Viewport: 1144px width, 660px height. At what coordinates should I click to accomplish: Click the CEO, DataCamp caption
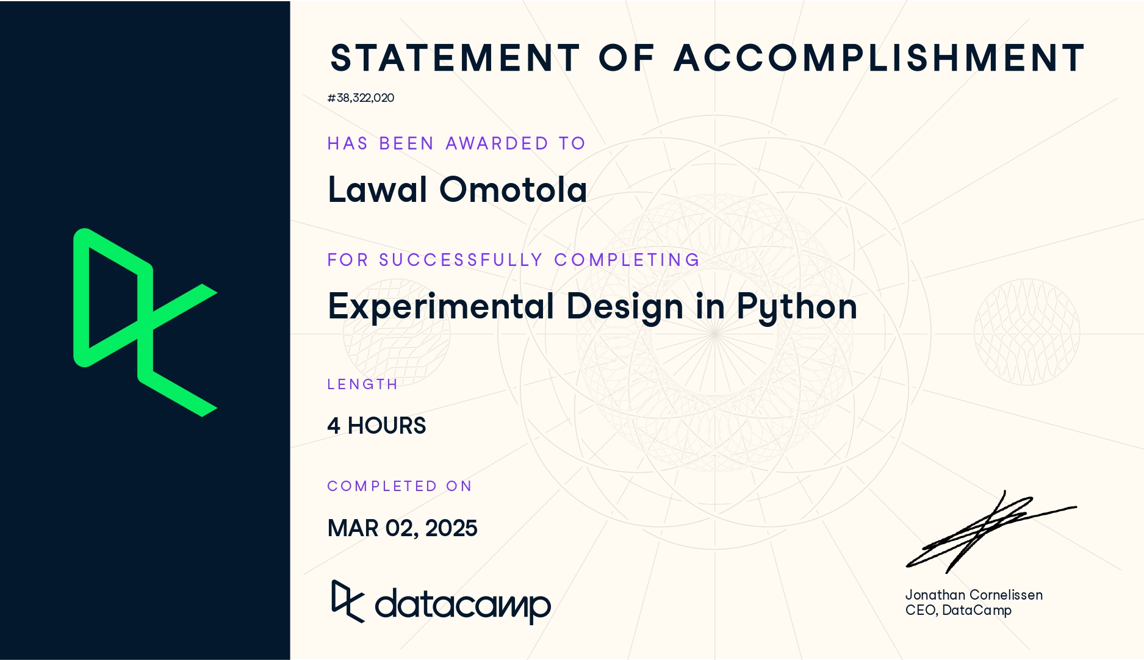coord(959,610)
